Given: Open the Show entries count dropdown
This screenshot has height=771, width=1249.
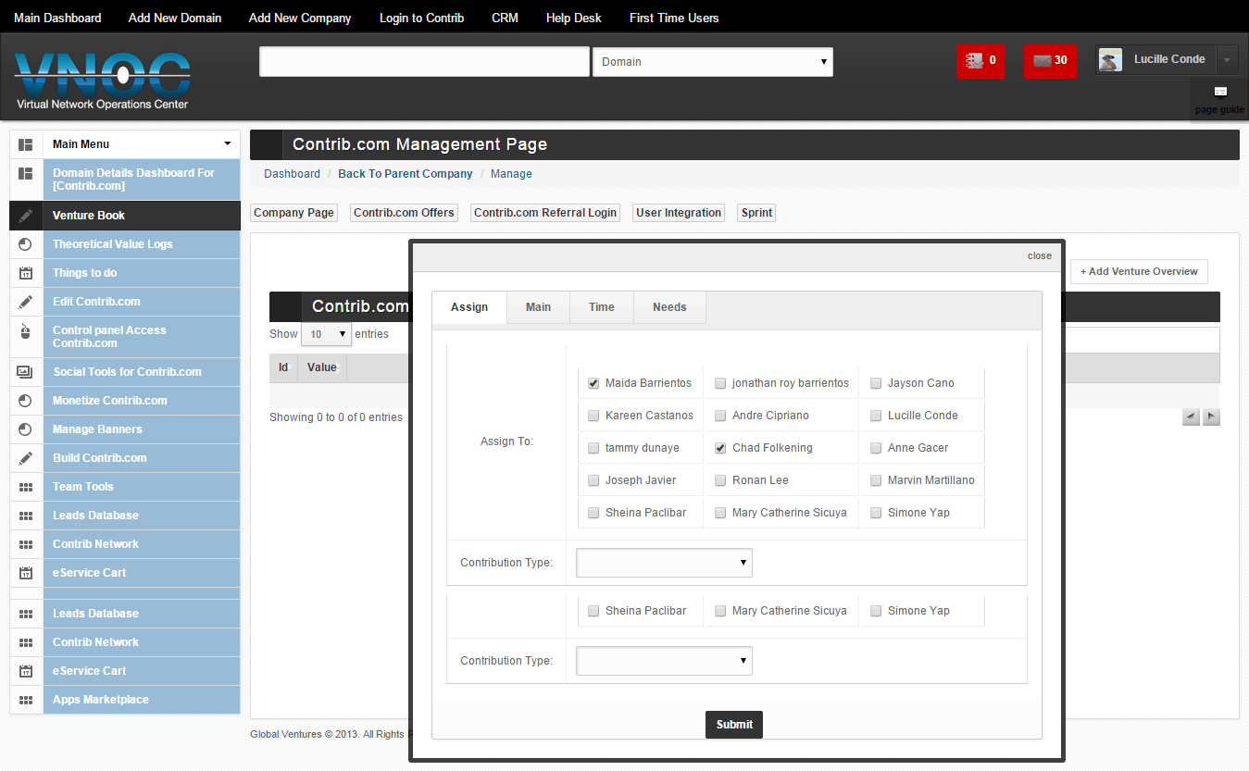Looking at the screenshot, I should pos(327,334).
